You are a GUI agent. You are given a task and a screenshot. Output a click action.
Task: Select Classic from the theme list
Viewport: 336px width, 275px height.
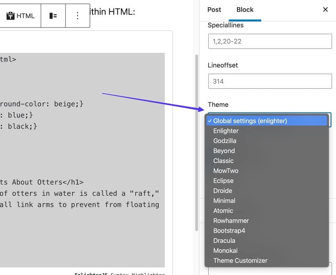pos(223,161)
